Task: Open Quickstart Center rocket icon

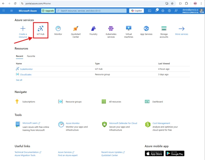Action: click(x=76, y=28)
